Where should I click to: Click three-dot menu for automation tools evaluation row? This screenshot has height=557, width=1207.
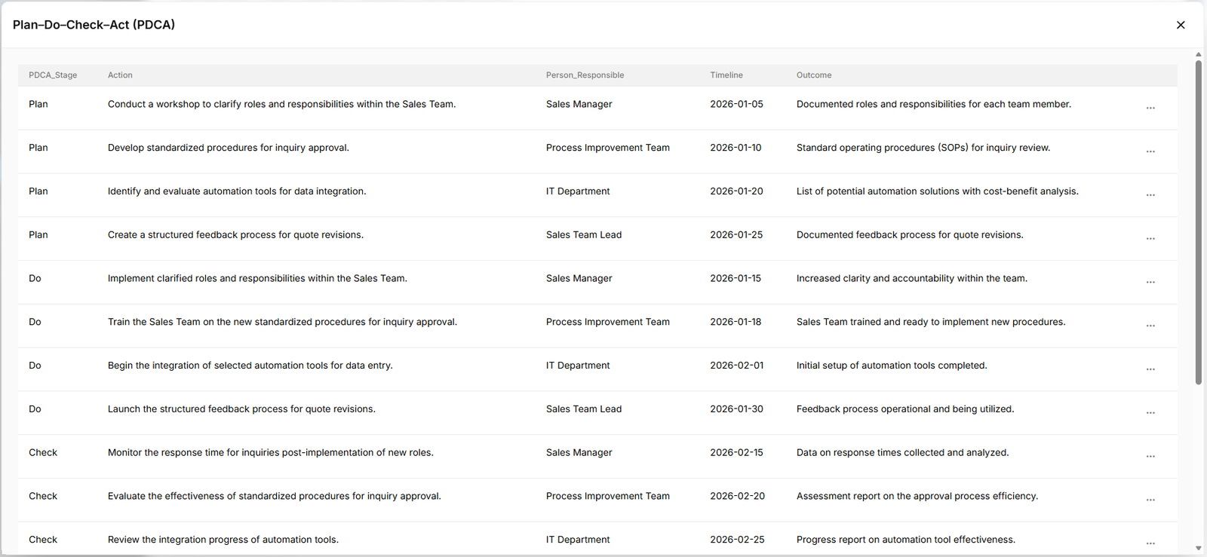click(x=1150, y=195)
